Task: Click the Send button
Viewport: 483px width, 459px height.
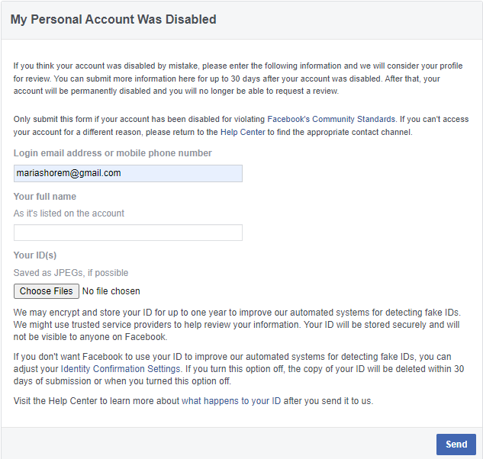Action: (x=456, y=445)
